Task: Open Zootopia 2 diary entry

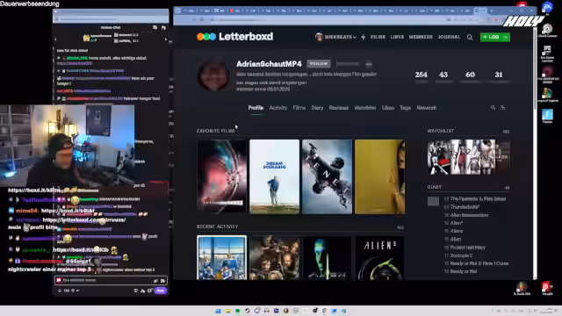Action: [461, 255]
